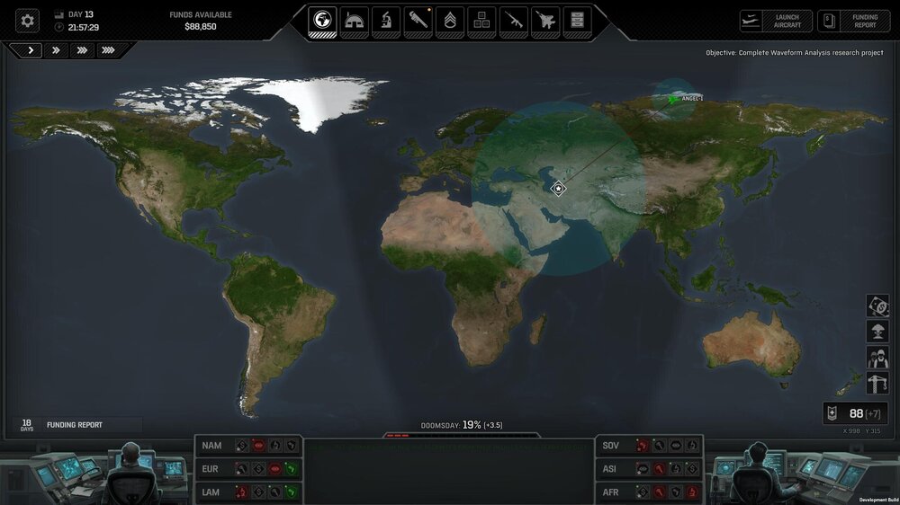Select the ASI region label
Viewport: 900px width, 505px height.
pyautogui.click(x=609, y=469)
